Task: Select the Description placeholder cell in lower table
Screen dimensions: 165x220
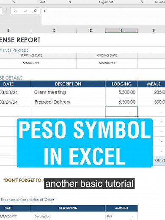Action: click(x=68, y=216)
